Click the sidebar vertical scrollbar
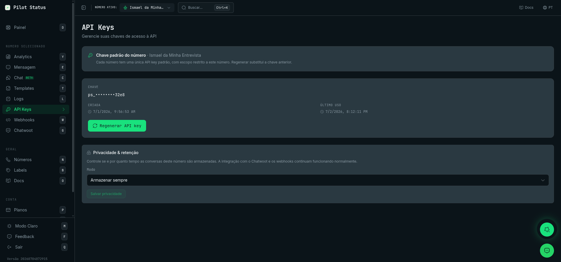 [73, 97]
